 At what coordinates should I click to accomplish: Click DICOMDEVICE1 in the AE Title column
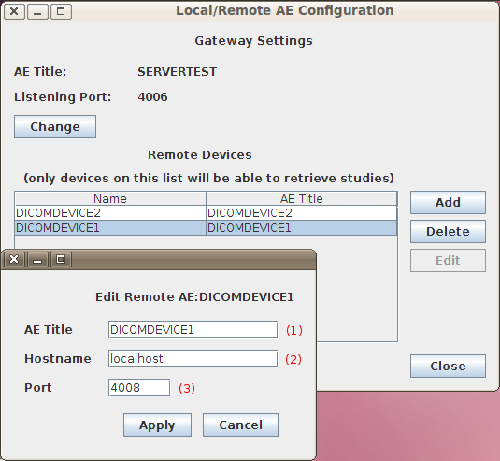click(302, 228)
